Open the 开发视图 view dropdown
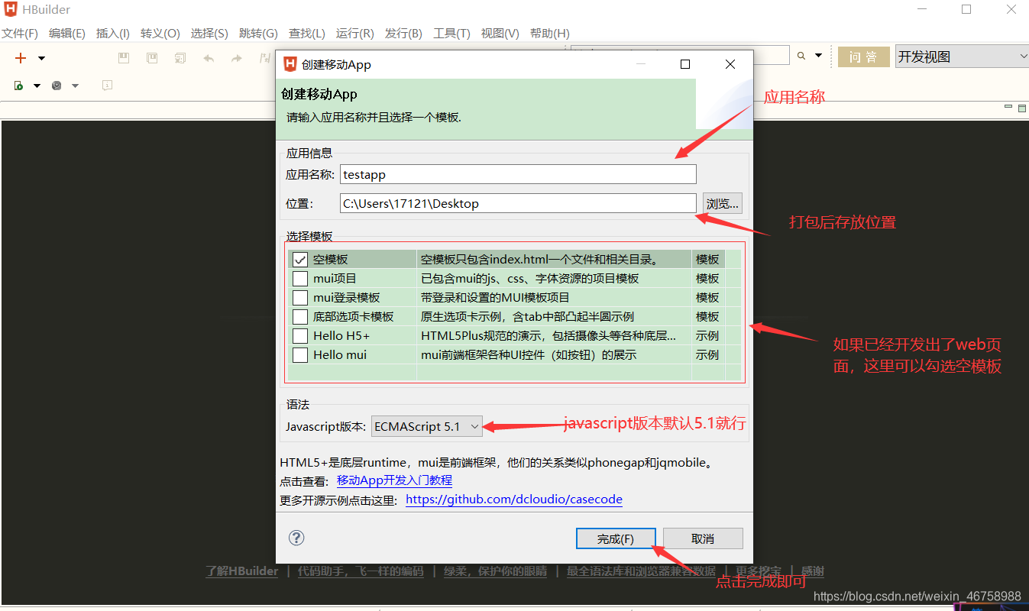Screen dimensions: 1029x611 click(x=962, y=57)
